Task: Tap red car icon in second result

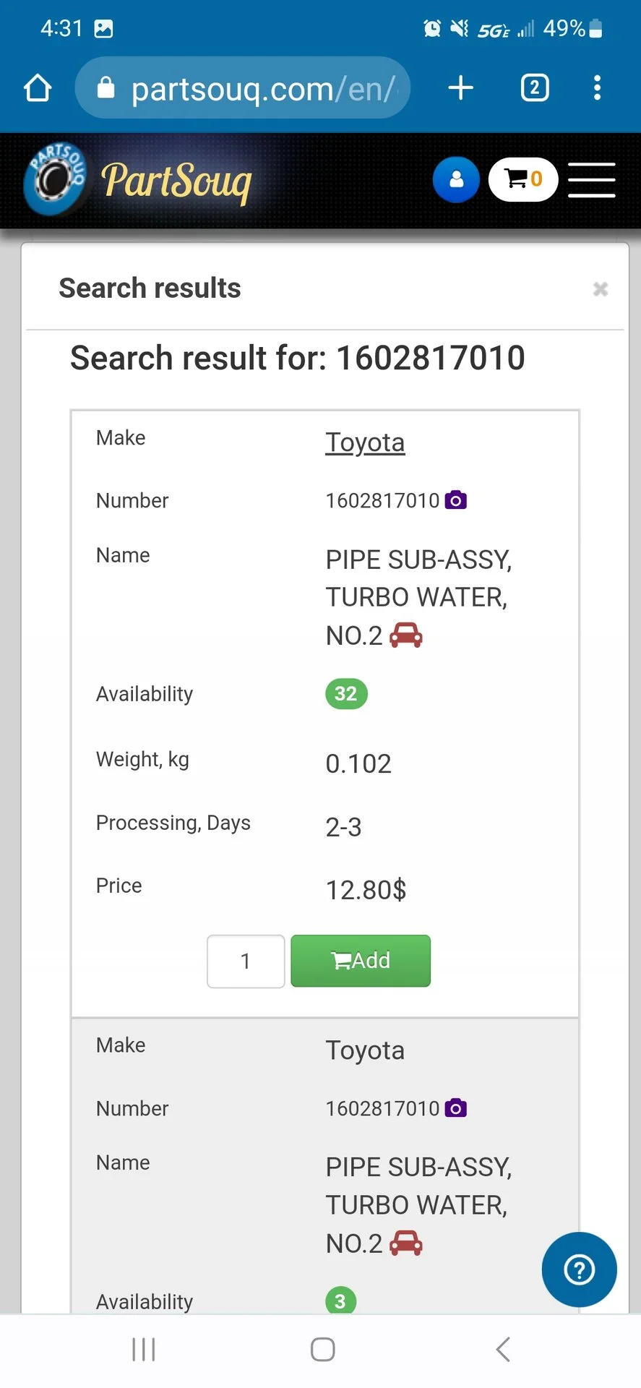Action: pos(406,1243)
